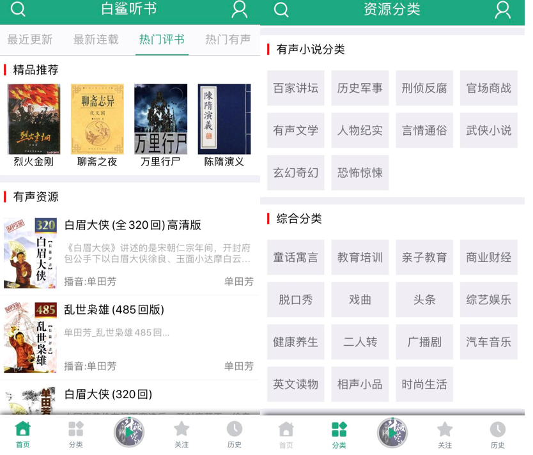
Task: Open 白眉大侠 (全320回) 高清版 entry
Action: click(x=129, y=253)
